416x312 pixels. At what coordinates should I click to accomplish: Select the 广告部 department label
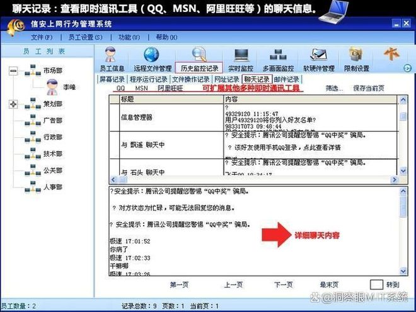point(53,120)
